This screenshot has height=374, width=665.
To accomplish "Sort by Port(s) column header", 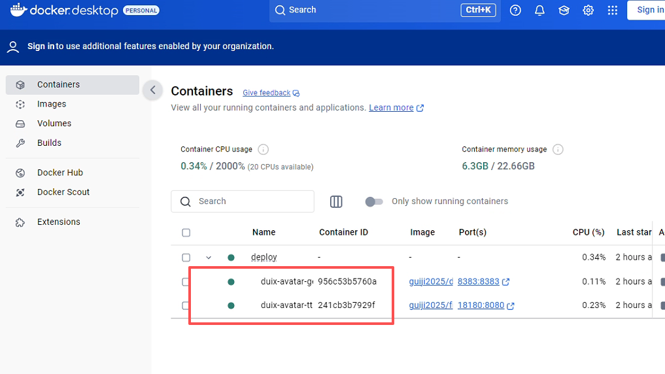I will coord(473,232).
